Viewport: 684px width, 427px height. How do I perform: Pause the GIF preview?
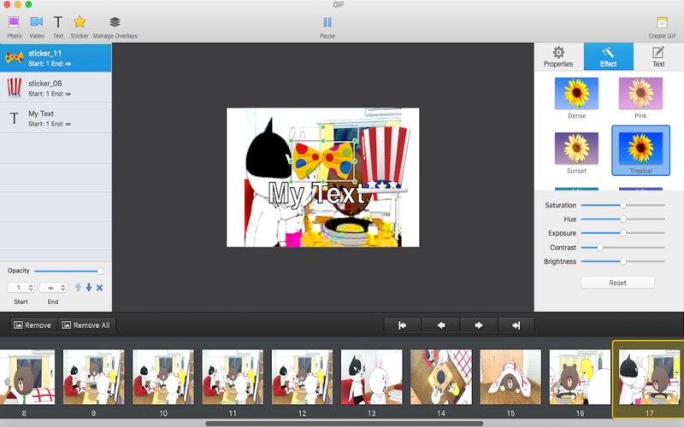click(x=327, y=22)
